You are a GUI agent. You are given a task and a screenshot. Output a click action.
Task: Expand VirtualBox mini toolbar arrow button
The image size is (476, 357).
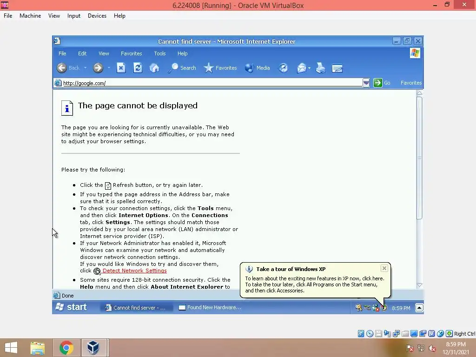pyautogui.click(x=419, y=308)
